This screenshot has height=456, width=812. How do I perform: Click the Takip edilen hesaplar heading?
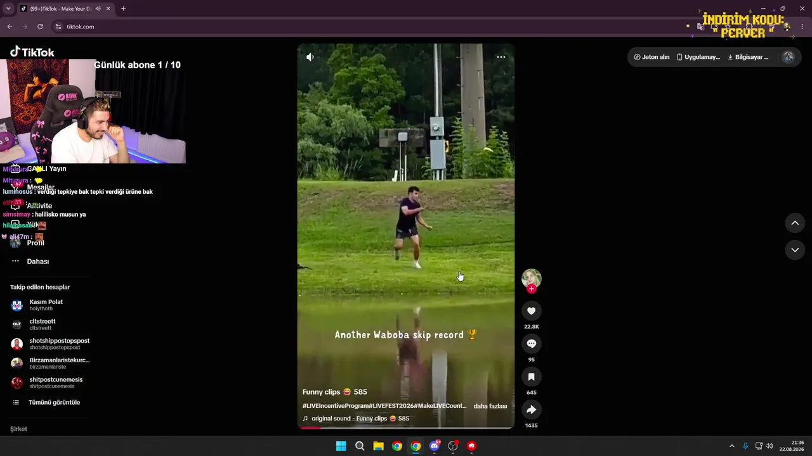[40, 287]
